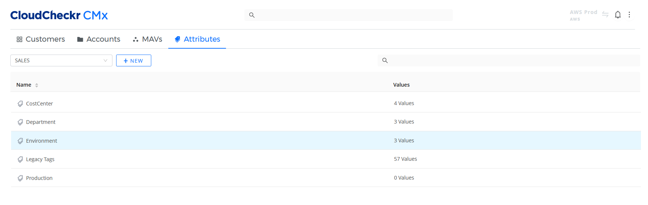Focus the top global search field
Image resolution: width=648 pixels, height=205 pixels.
coord(348,15)
